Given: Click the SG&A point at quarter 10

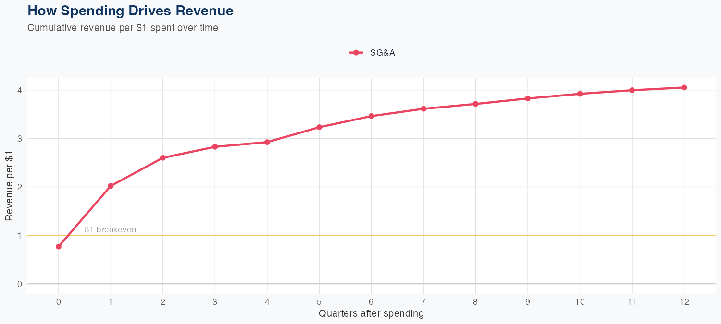Looking at the screenshot, I should 580,94.
